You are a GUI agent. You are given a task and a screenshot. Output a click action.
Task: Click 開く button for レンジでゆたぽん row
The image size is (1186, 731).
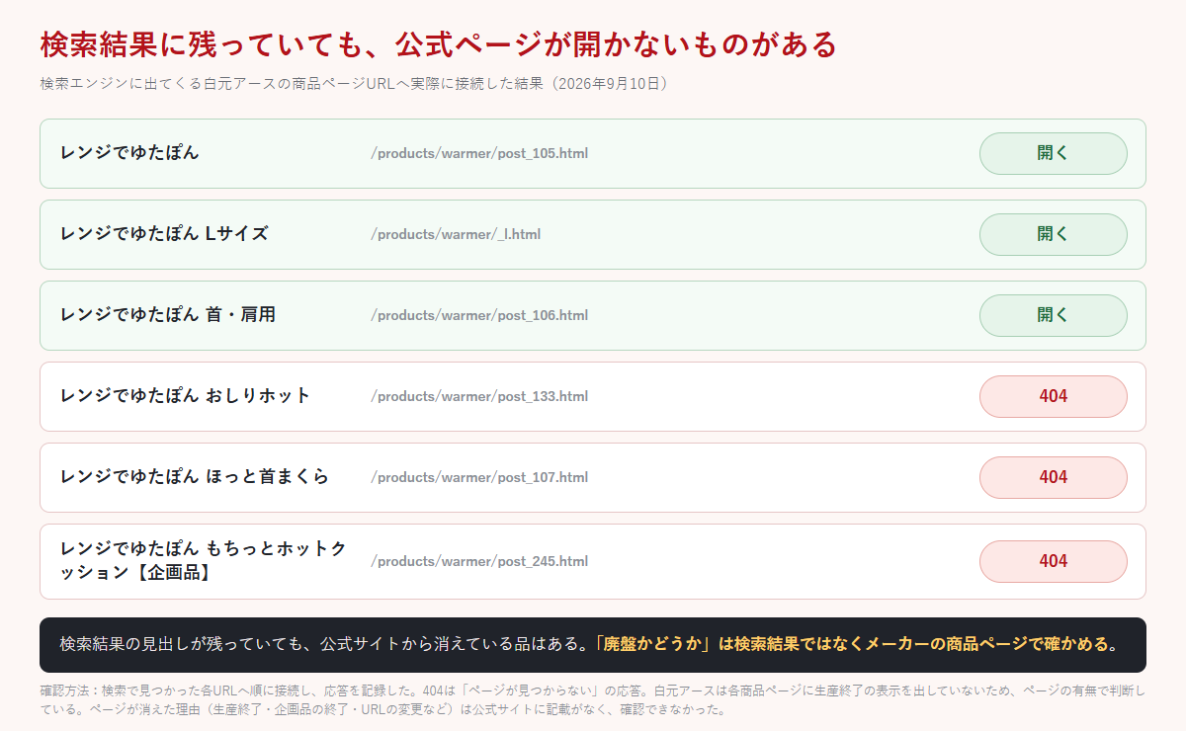pos(1053,153)
